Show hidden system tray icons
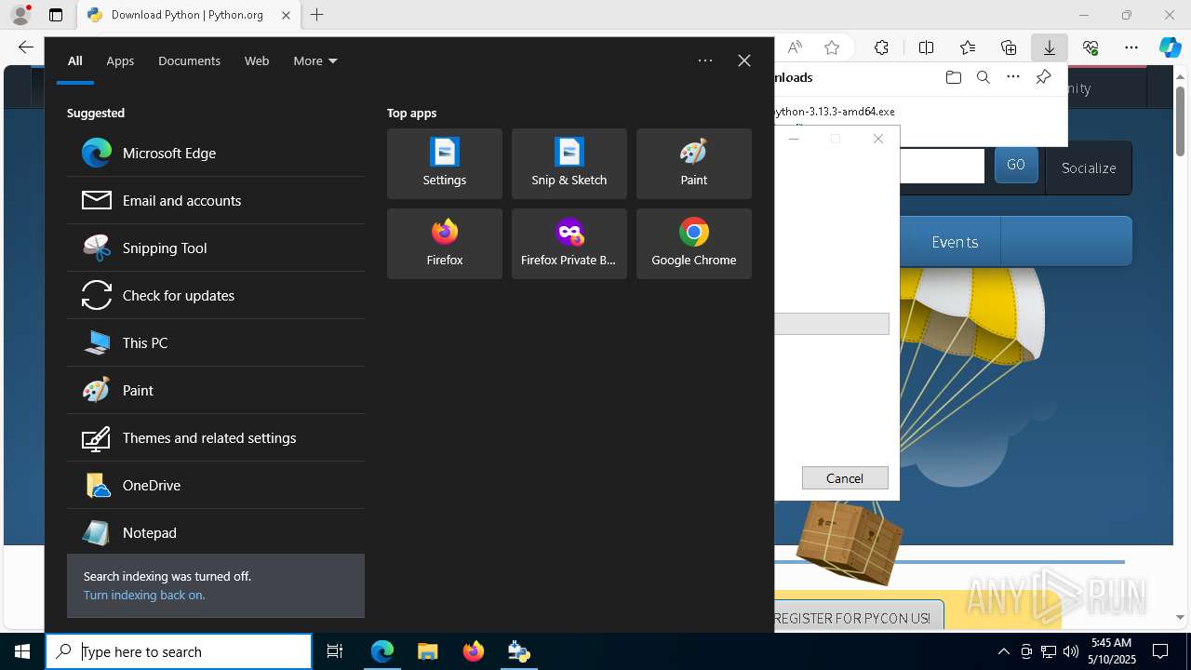 coord(1003,651)
